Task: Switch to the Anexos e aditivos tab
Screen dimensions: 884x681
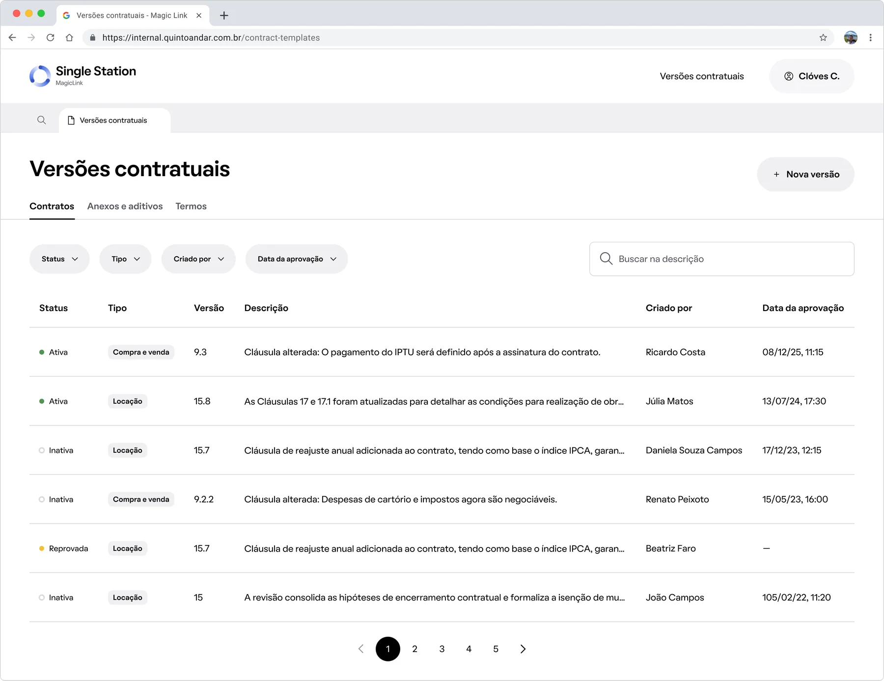Action: [x=125, y=207]
